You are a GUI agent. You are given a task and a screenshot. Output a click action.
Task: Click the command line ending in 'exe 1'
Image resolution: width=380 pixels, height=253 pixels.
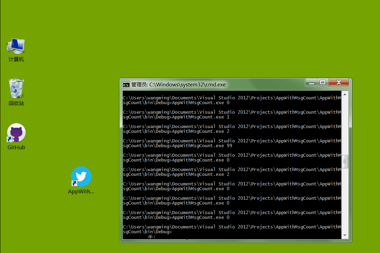pos(176,117)
